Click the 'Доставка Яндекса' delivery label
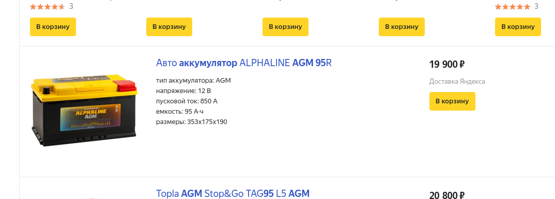The width and height of the screenshot is (555, 199). coord(457,82)
